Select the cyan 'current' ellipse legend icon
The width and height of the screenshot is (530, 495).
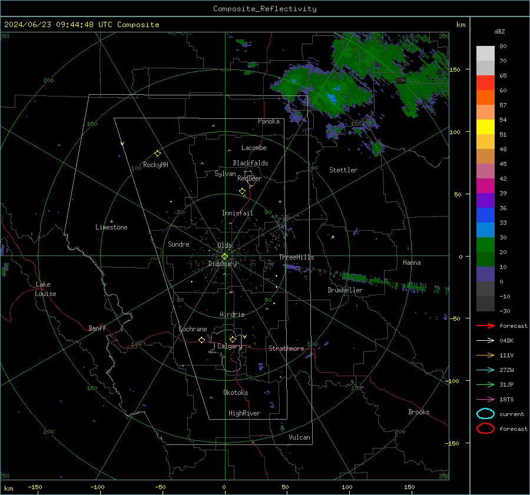(x=485, y=414)
